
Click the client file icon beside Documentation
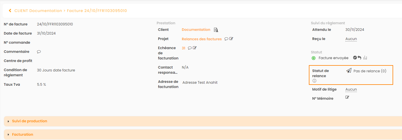216,30
